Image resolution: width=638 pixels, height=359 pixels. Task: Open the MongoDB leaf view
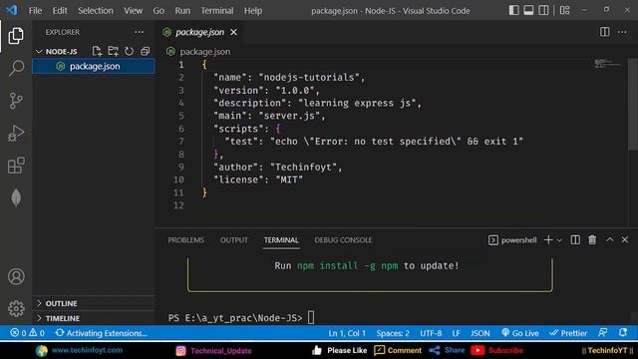(x=16, y=198)
